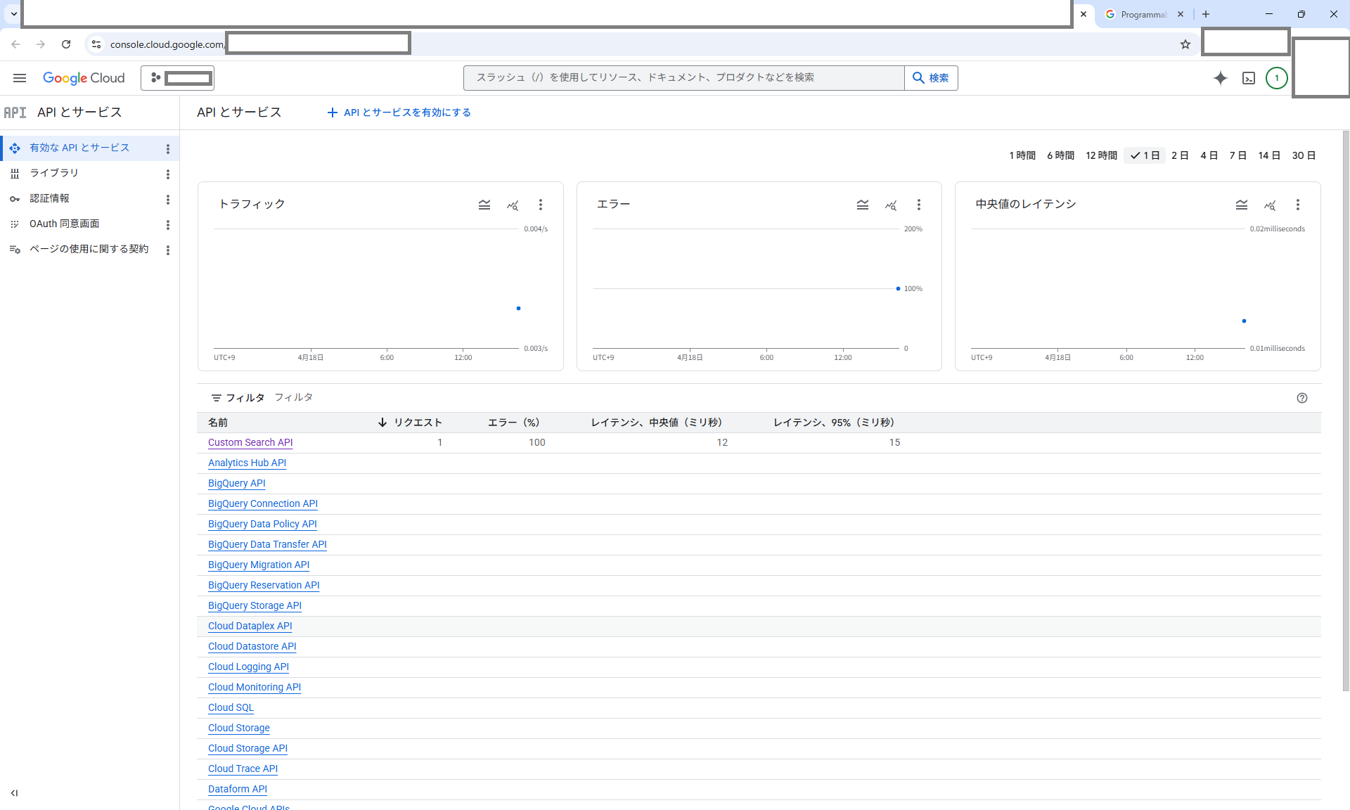The image size is (1350, 810).
Task: Open the main navigation hamburger menu
Action: (20, 78)
